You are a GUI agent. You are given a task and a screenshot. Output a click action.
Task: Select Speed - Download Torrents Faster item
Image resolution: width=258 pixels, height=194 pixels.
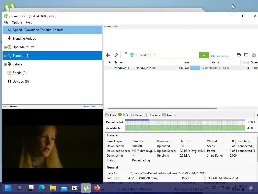pyautogui.click(x=52, y=30)
